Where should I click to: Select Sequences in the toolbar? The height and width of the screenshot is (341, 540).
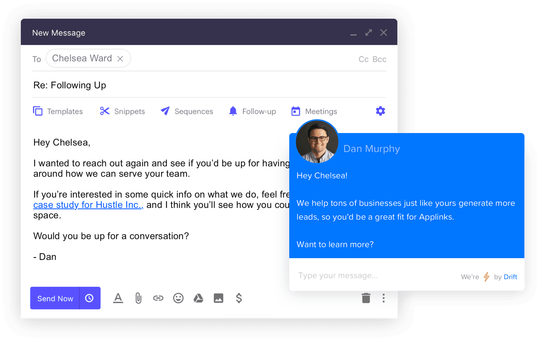[x=187, y=111]
